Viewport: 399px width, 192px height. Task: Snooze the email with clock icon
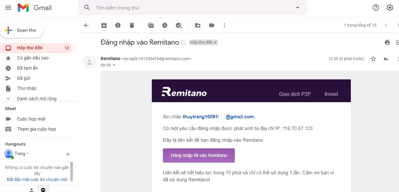tap(165, 25)
